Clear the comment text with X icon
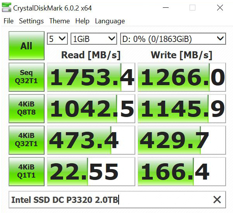 click(x=217, y=200)
